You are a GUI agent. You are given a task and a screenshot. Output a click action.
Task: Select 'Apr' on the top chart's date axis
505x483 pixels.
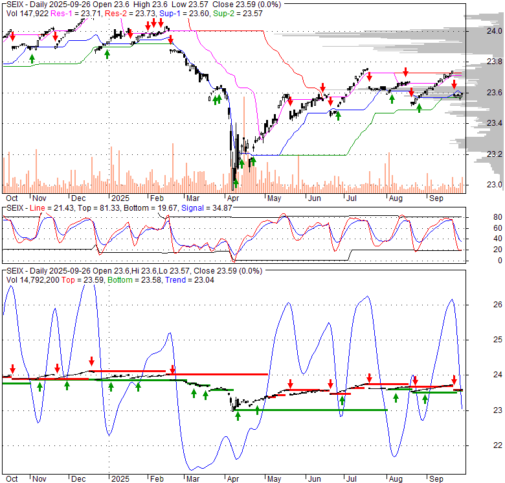click(233, 198)
